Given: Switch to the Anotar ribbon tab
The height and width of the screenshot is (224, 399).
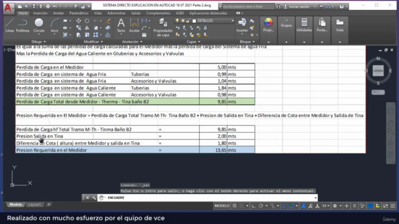Looking at the screenshot, I should coord(58,13).
